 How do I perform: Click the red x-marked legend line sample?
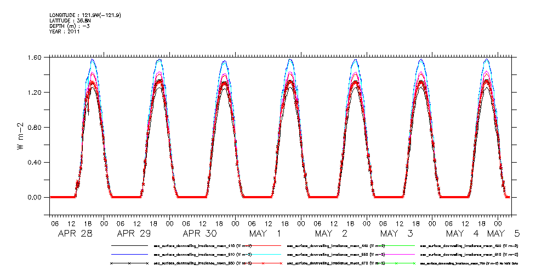click(x=263, y=263)
